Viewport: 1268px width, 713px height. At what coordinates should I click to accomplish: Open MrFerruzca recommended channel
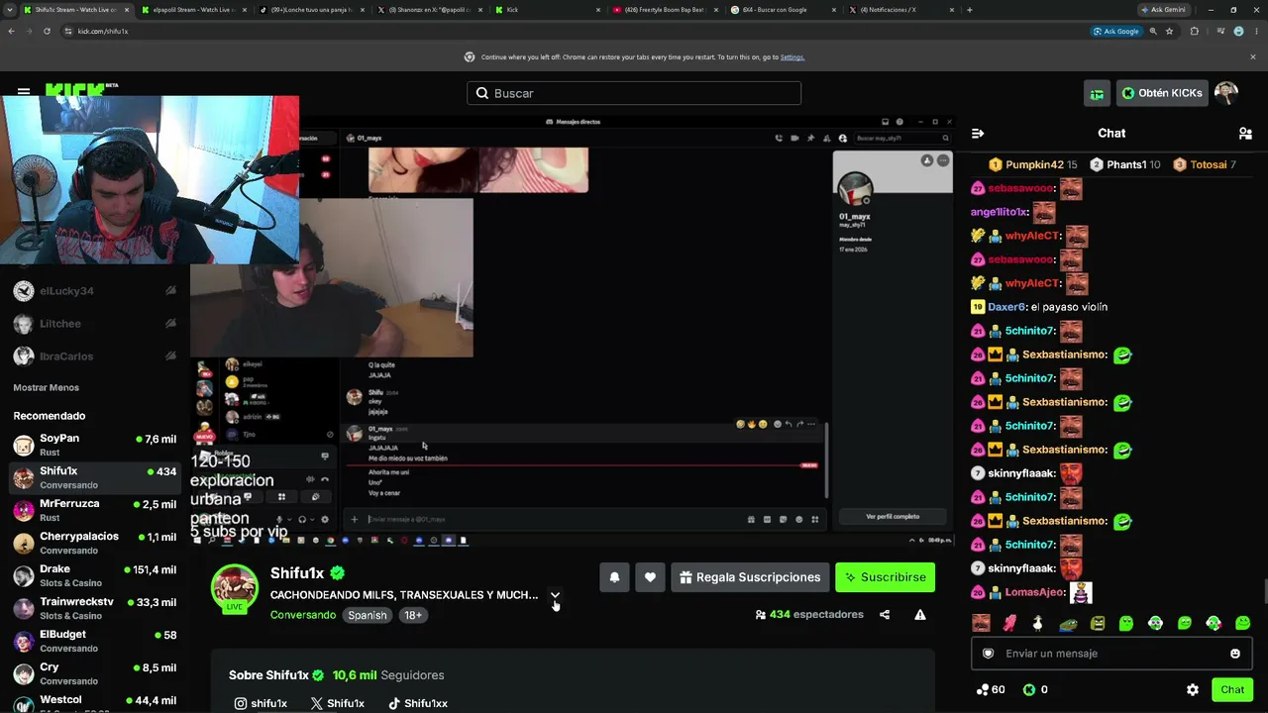pyautogui.click(x=95, y=510)
